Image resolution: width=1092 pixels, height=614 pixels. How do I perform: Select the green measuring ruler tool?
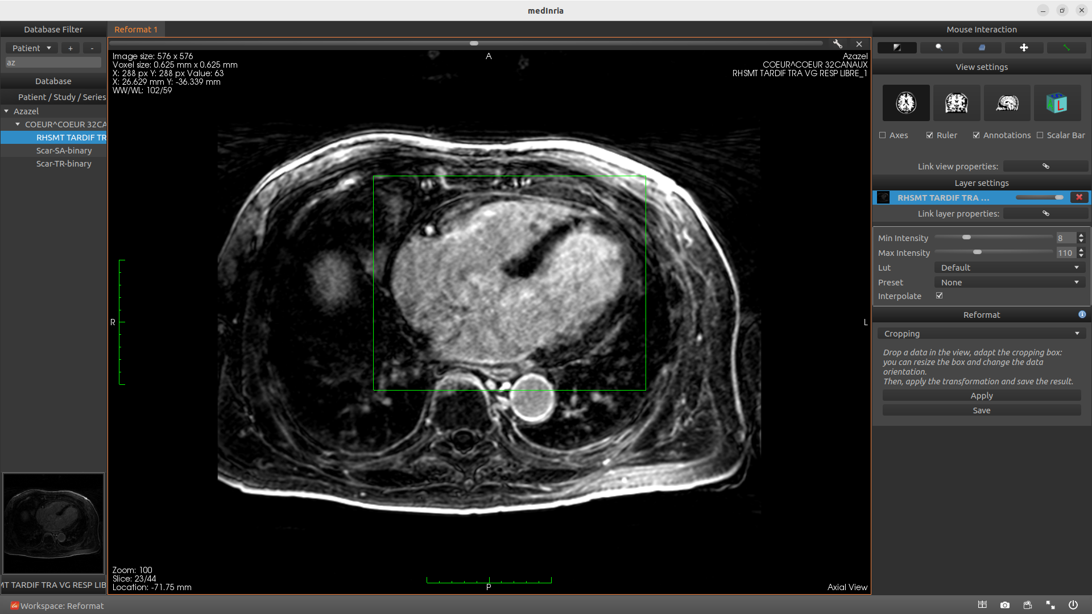point(1066,48)
